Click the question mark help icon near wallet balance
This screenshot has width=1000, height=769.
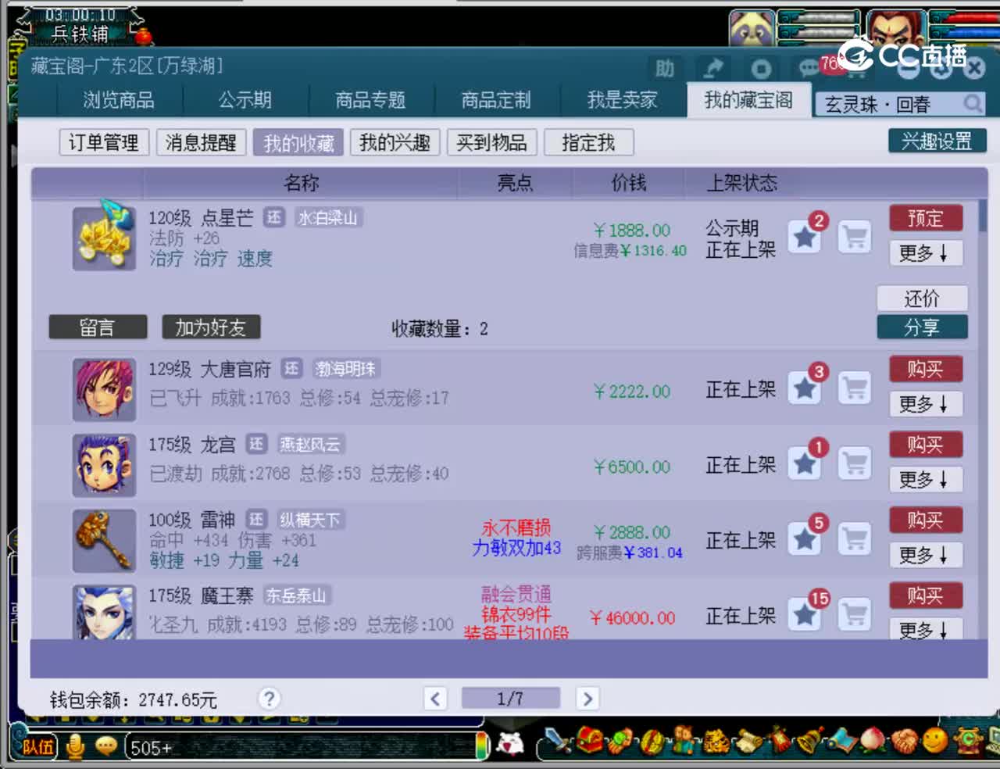click(x=270, y=698)
